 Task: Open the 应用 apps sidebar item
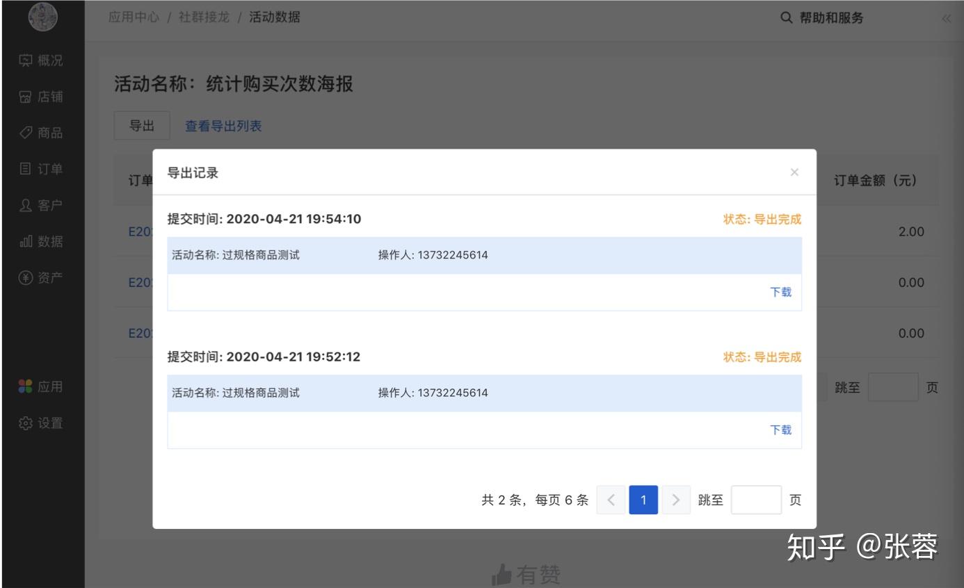pos(42,386)
